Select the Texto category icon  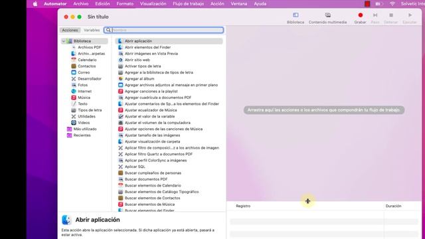pos(74,104)
